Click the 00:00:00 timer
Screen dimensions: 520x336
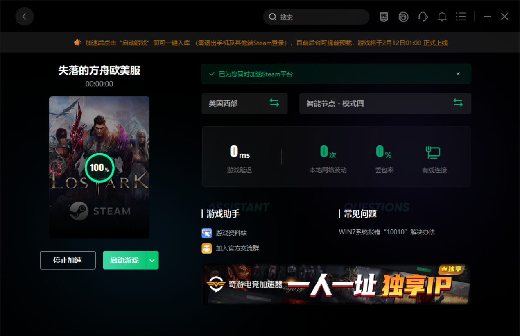pos(99,84)
